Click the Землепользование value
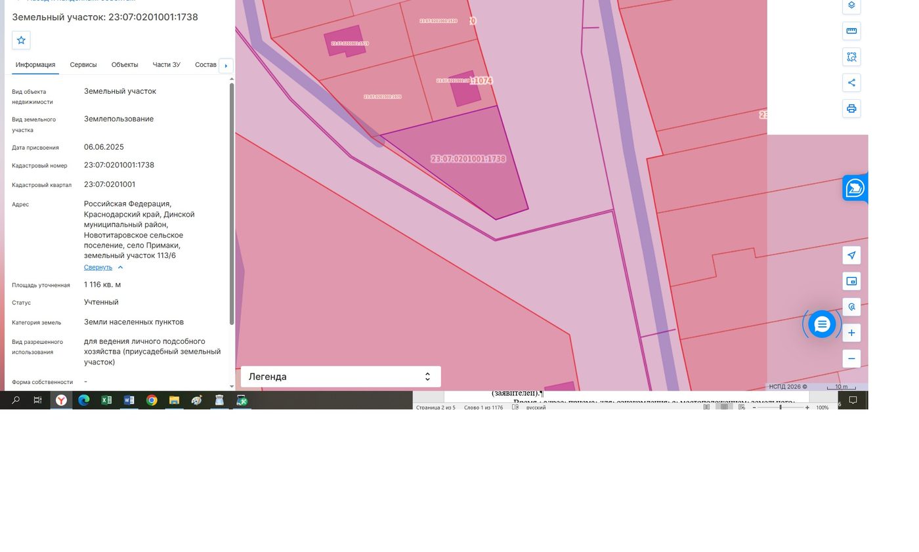This screenshot has height=552, width=919. tap(119, 119)
